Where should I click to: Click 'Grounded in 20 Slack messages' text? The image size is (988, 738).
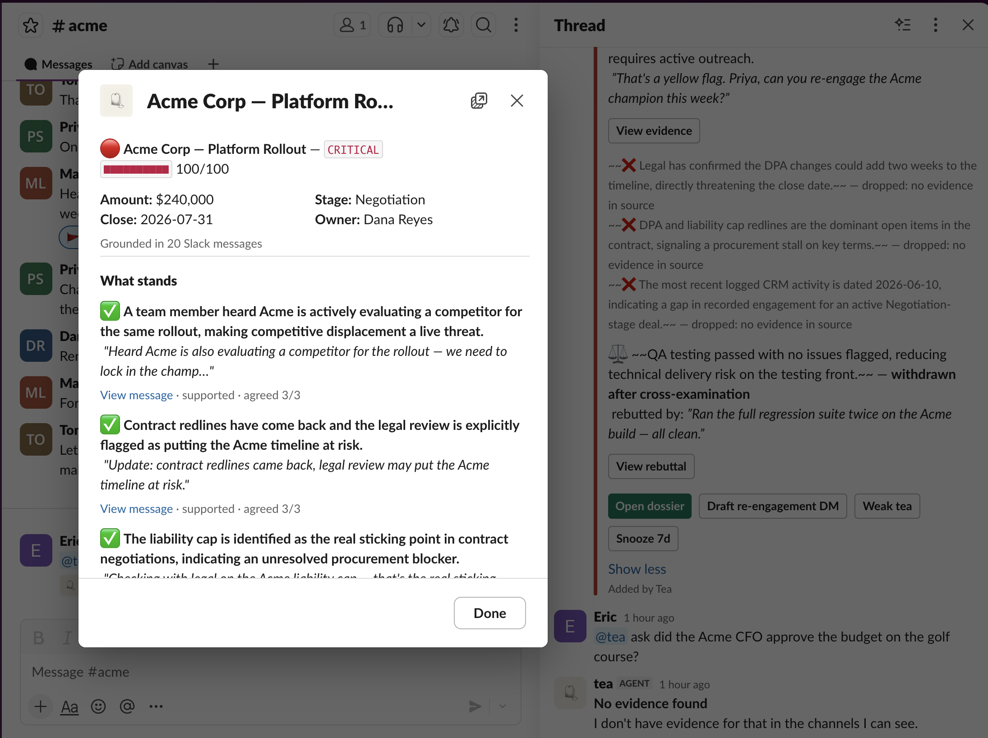tap(181, 244)
